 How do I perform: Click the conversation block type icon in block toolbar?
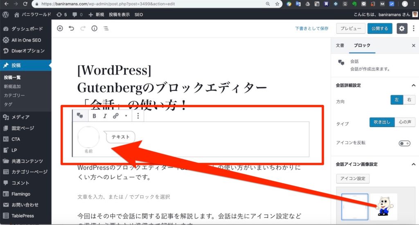click(x=80, y=116)
